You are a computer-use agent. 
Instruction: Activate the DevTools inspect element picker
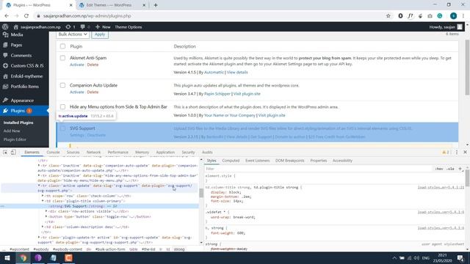coord(5,152)
